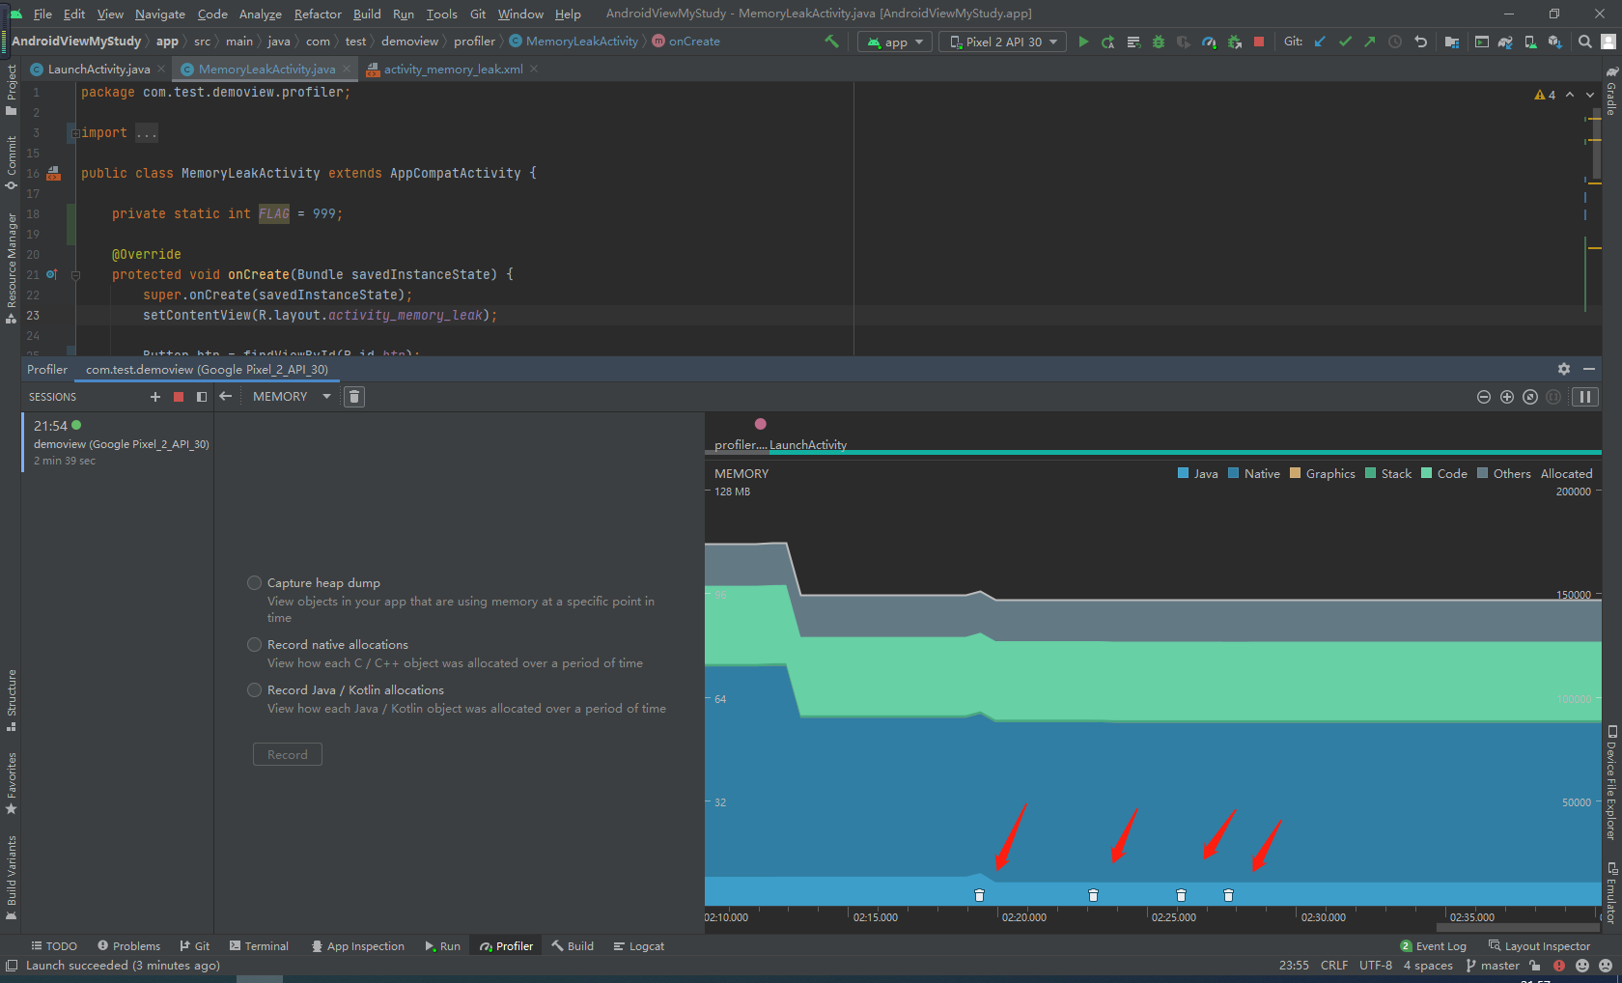Click the Record button in the profiler
The height and width of the screenshot is (983, 1622).
(x=287, y=754)
